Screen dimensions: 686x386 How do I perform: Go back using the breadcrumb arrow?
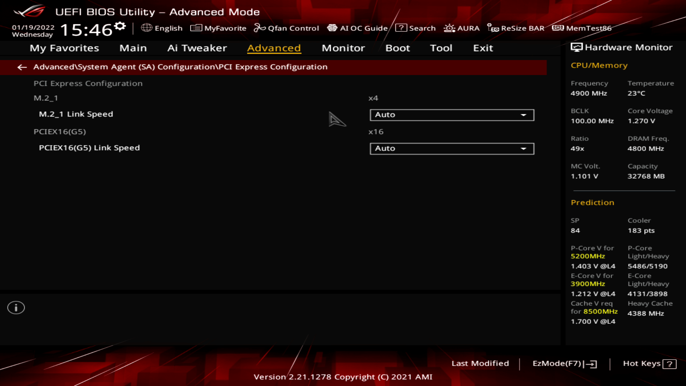pos(22,67)
